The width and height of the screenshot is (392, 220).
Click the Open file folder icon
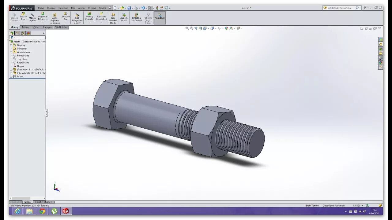pos(122,8)
